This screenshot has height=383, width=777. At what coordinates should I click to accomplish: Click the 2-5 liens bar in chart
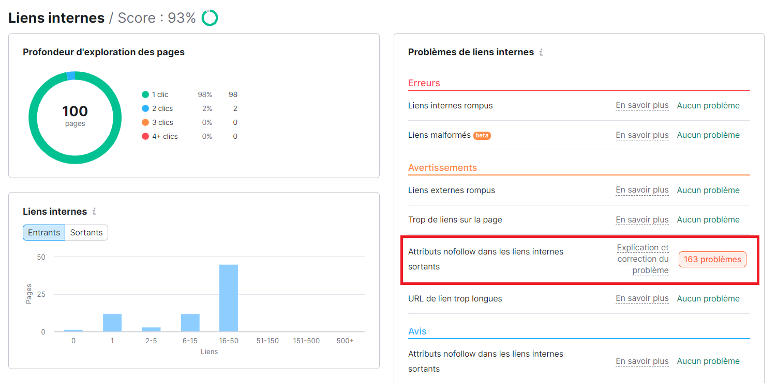coord(151,329)
